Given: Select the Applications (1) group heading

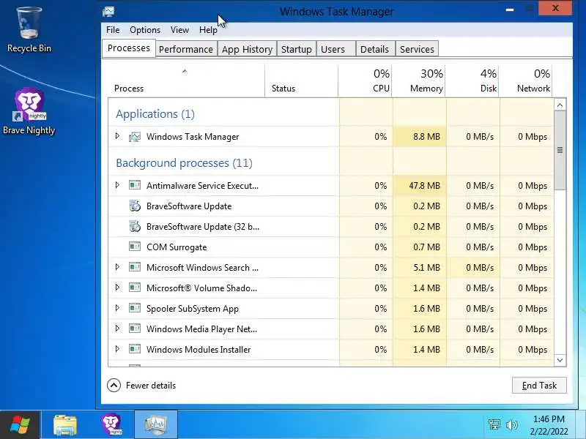Looking at the screenshot, I should click(x=155, y=114).
